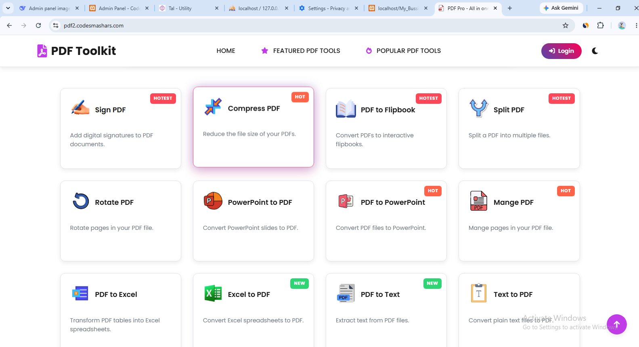Click the PDF to Text icon
This screenshot has height=347, width=639.
(346, 293)
